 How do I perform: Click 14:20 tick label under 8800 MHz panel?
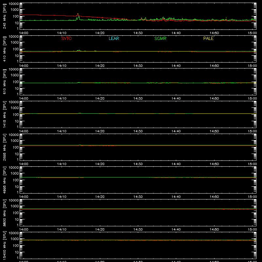pos(100,230)
